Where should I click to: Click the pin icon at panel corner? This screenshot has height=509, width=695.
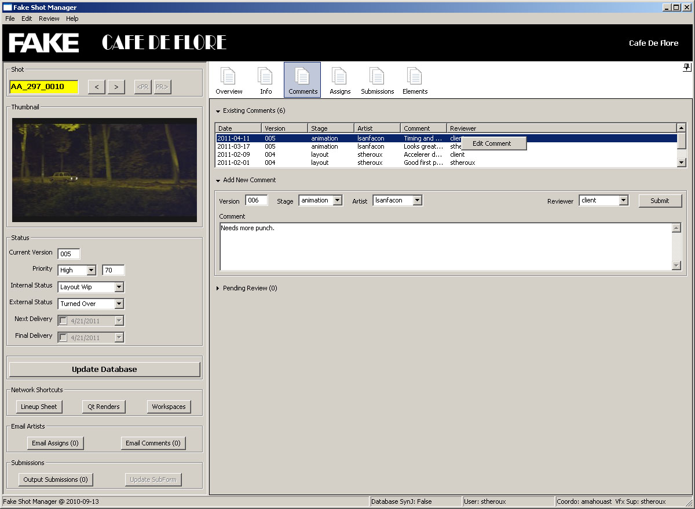687,67
